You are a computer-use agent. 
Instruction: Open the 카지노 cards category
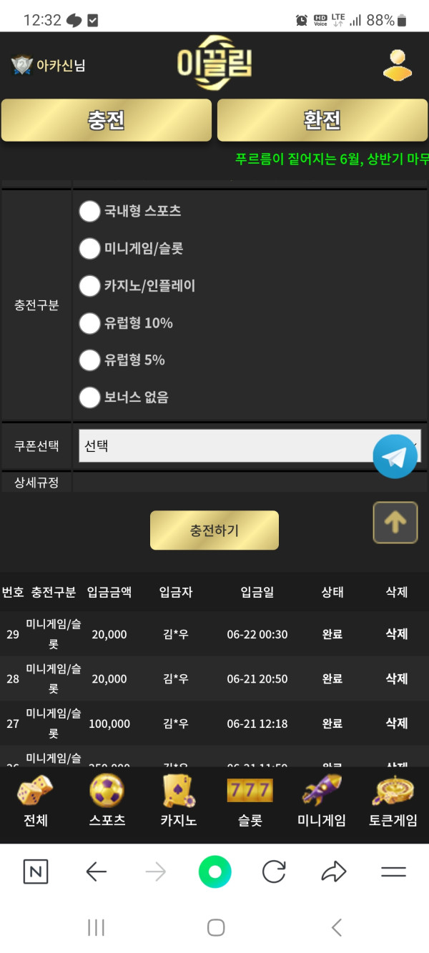pos(179,801)
